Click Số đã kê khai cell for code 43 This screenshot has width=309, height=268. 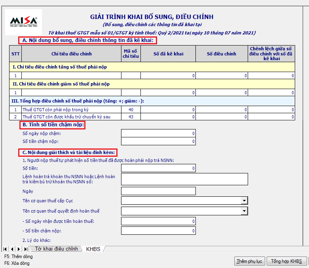coord(168,117)
